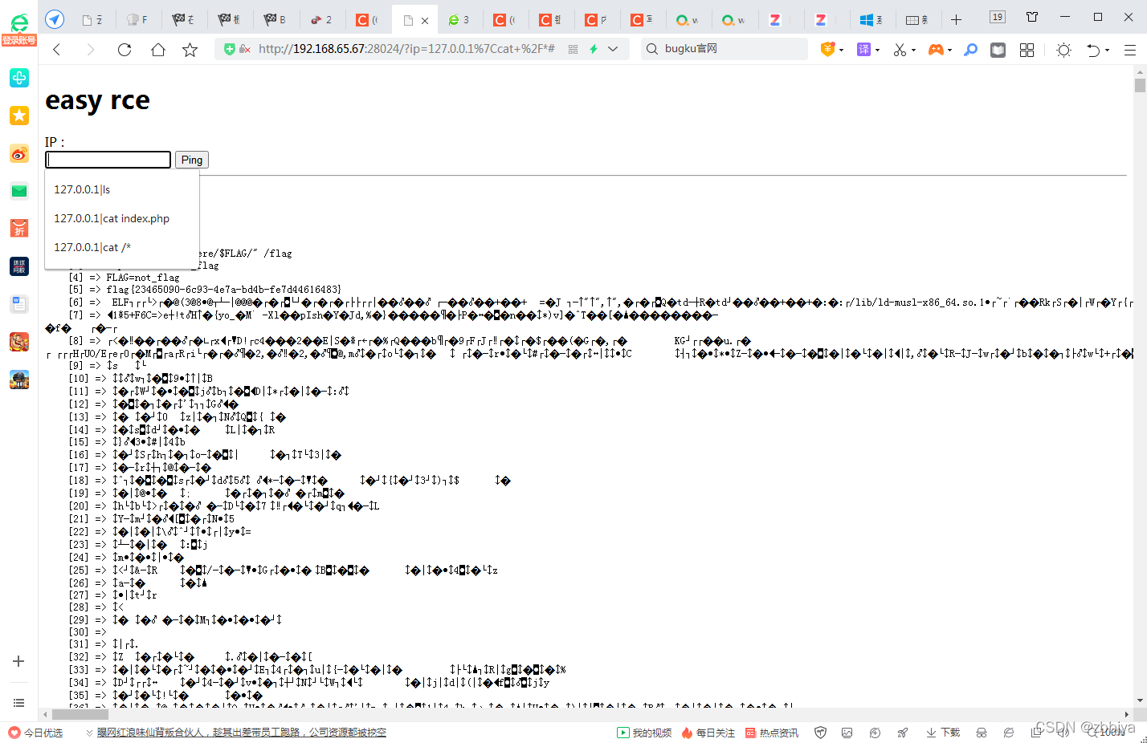Open the teal puzzle sidebar icon
The image size is (1147, 743).
[x=19, y=78]
